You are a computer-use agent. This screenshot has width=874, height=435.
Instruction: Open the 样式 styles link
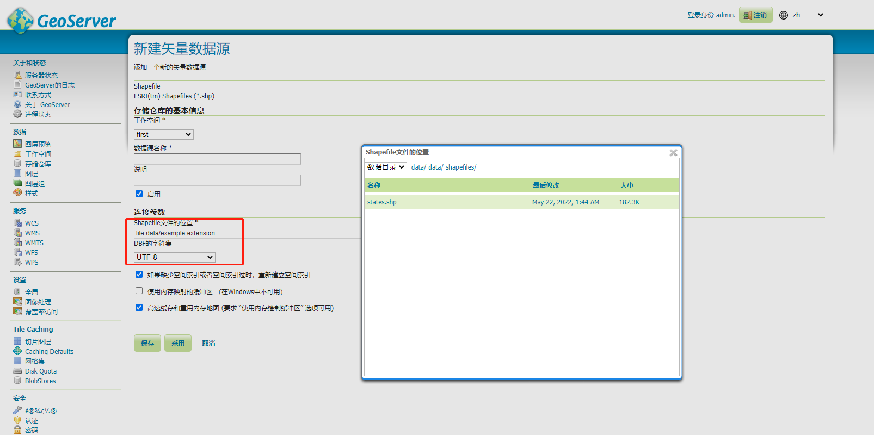[32, 194]
